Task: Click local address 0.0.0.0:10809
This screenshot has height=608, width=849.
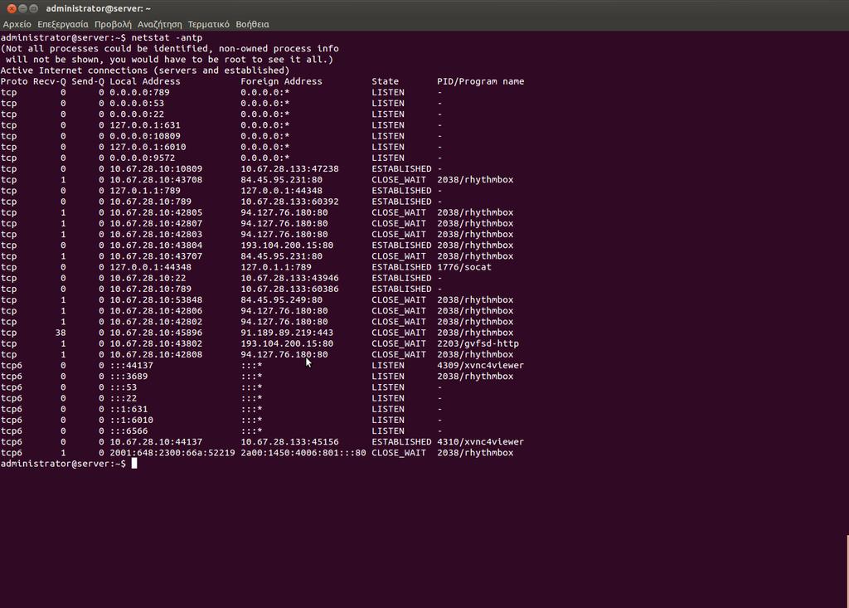Action: click(144, 136)
